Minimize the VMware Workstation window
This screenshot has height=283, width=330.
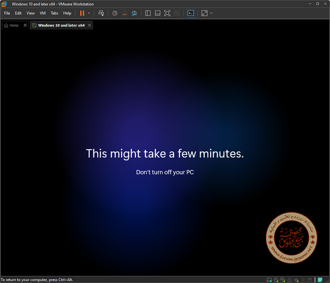point(310,4)
